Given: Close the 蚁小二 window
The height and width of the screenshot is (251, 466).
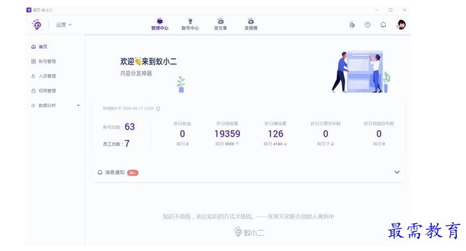Looking at the screenshot, I should tap(404, 10).
